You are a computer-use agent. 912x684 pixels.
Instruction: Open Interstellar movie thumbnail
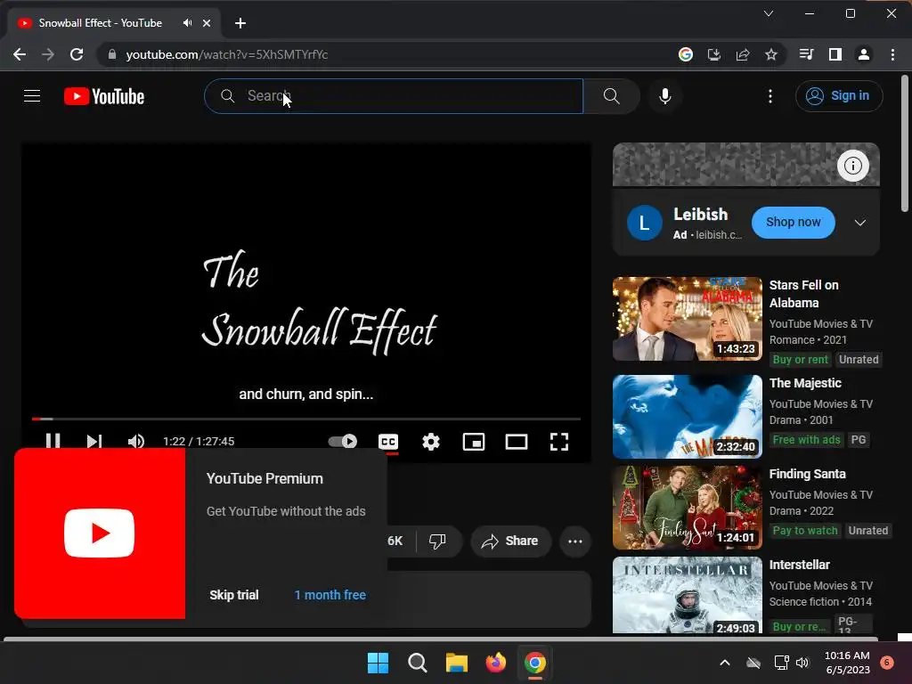(x=687, y=594)
